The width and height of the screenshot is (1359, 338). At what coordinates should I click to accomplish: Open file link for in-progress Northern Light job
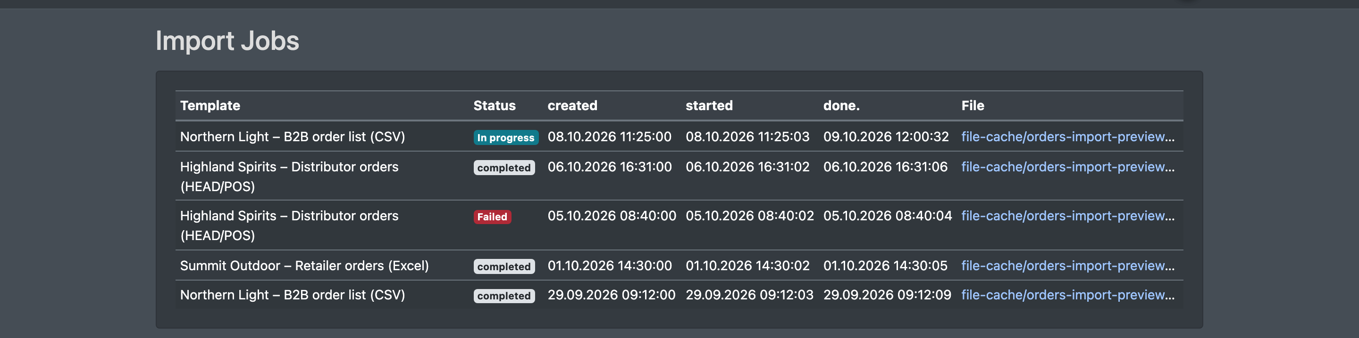tap(1068, 137)
